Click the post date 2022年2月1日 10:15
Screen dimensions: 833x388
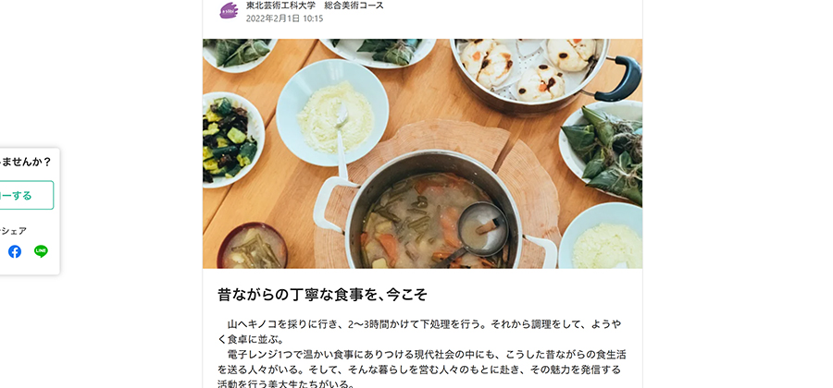tap(284, 18)
